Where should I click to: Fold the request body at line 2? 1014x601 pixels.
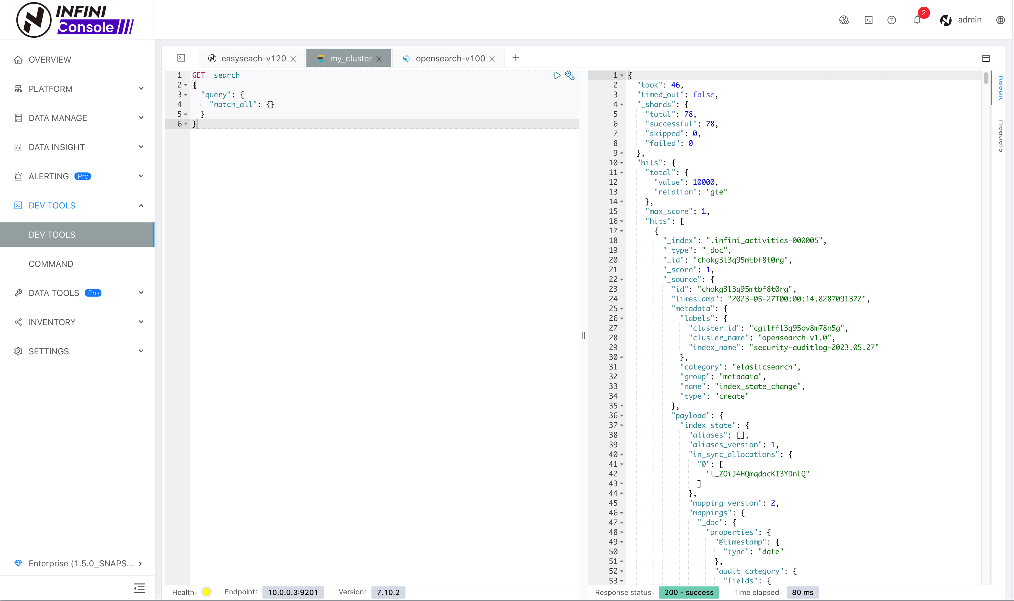186,85
